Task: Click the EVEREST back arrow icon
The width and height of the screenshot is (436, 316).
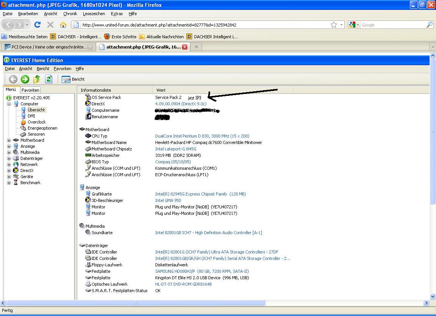Action: pyautogui.click(x=13, y=79)
